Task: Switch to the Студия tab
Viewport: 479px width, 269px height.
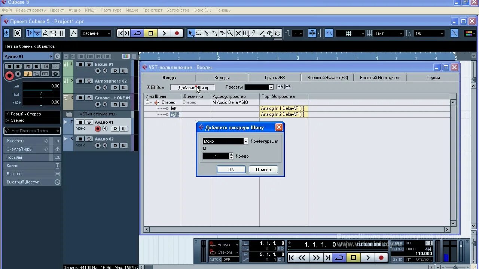Action: click(433, 78)
